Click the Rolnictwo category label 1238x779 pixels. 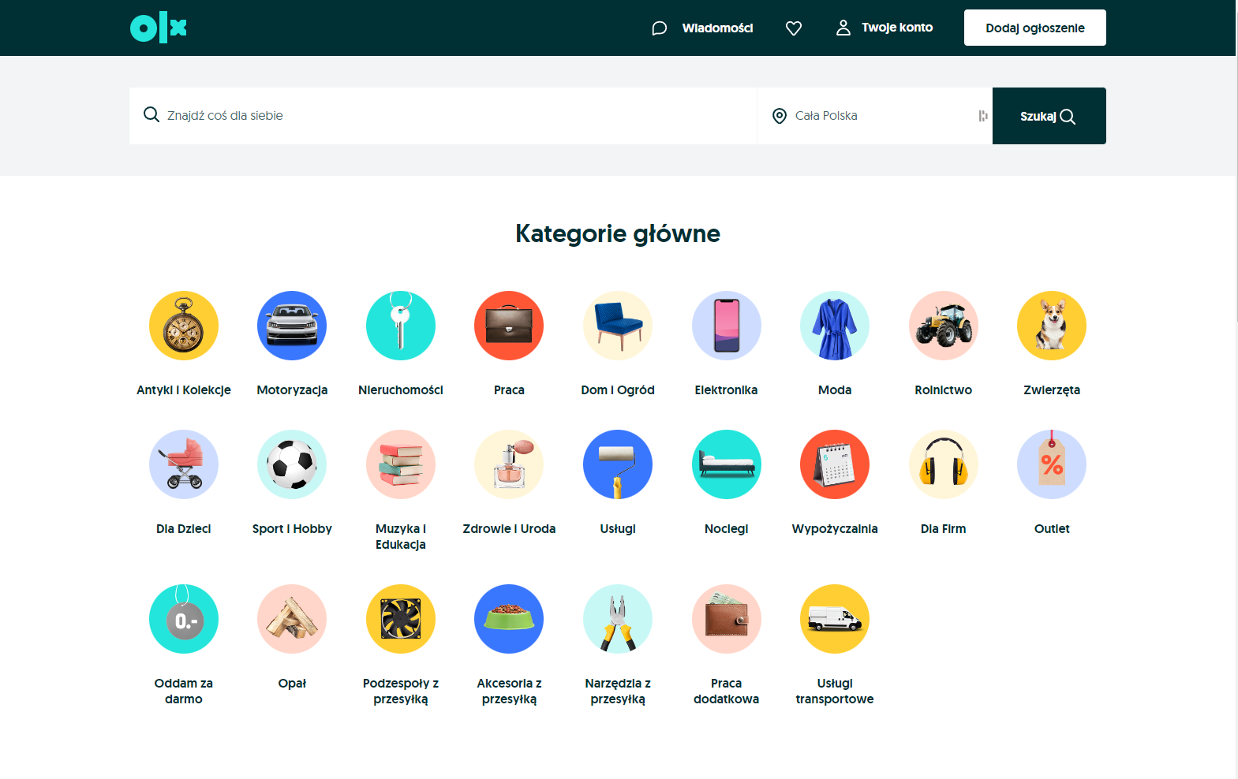[944, 389]
